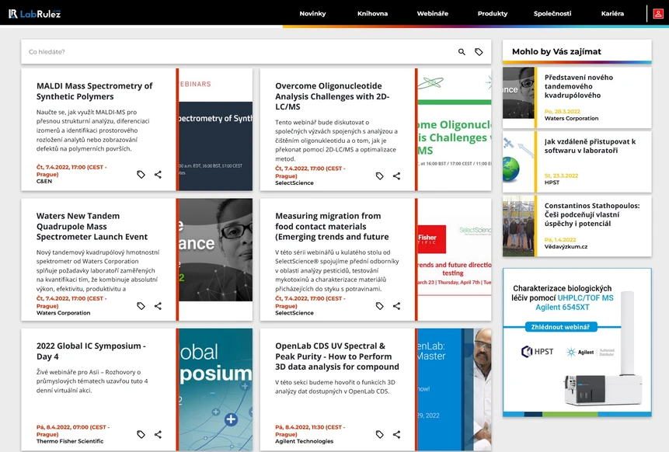Click group photo thumbnail of Vědavýzkum.cz article
The image size is (669, 452).
click(518, 227)
